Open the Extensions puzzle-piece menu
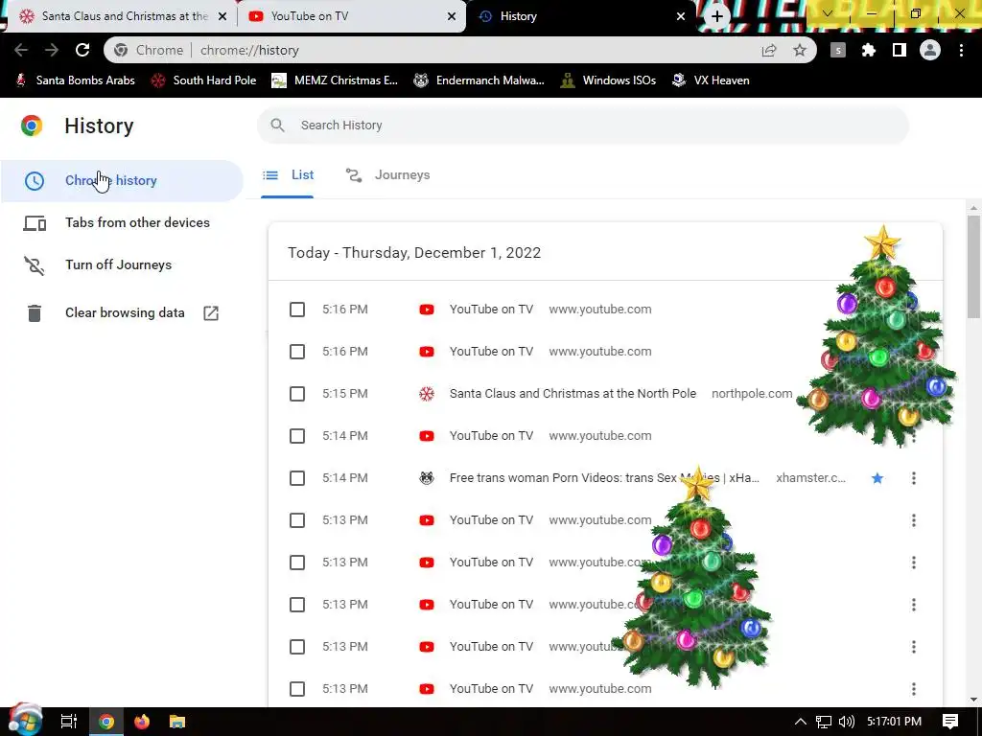The image size is (982, 736). (x=869, y=50)
